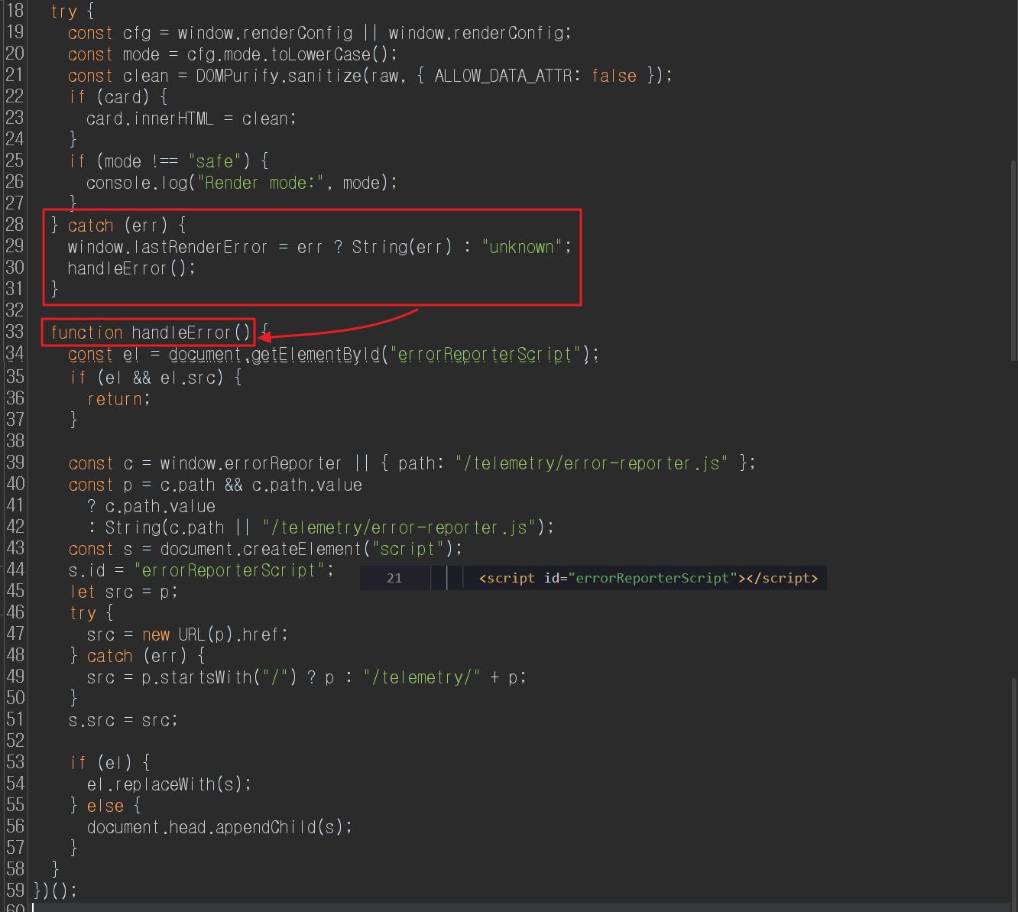Click document.head.appendChild(s) on line 56
1018x912 pixels.
[x=219, y=827]
